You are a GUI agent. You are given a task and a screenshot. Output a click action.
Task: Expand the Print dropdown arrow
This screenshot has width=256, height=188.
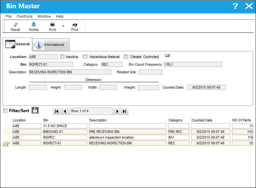(63, 26)
